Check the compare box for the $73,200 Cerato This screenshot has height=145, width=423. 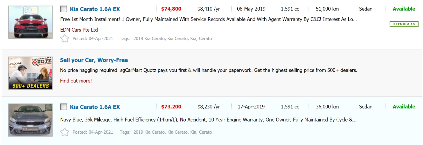(x=64, y=107)
